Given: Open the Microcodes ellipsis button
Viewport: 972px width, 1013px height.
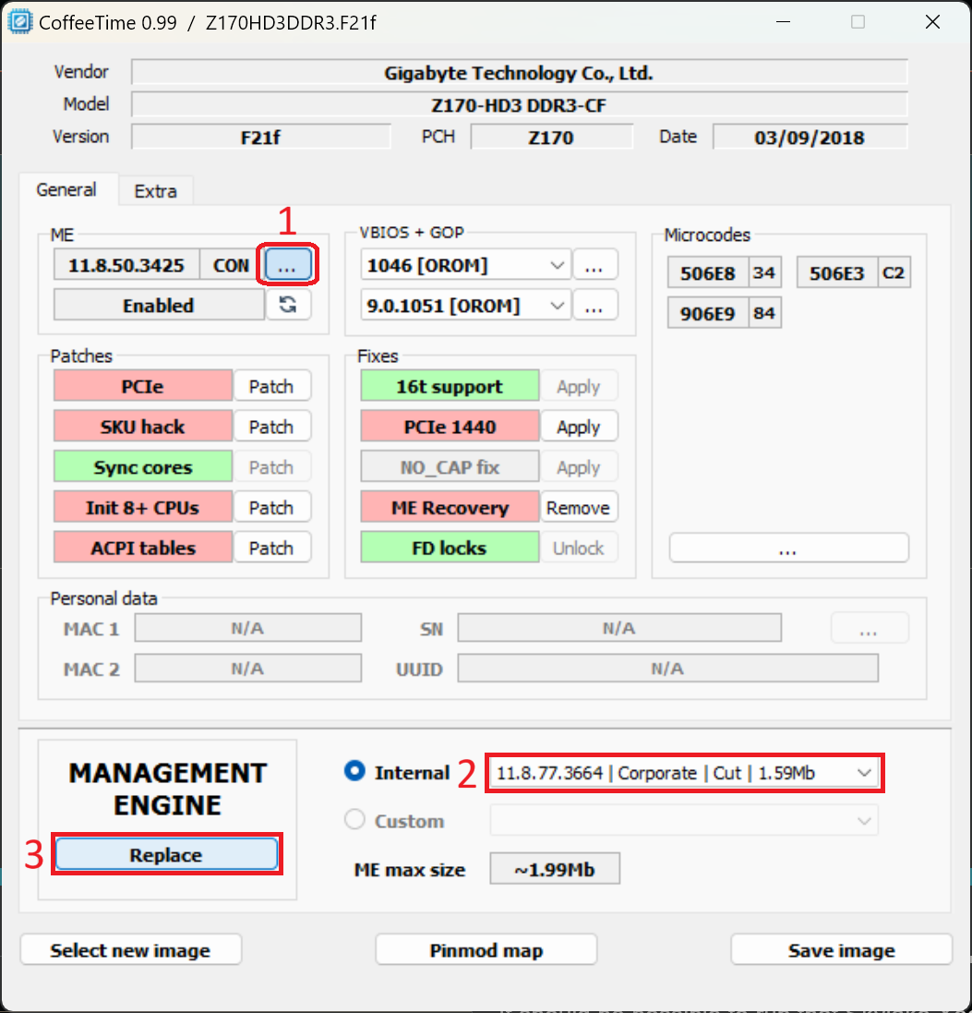Looking at the screenshot, I should [788, 548].
